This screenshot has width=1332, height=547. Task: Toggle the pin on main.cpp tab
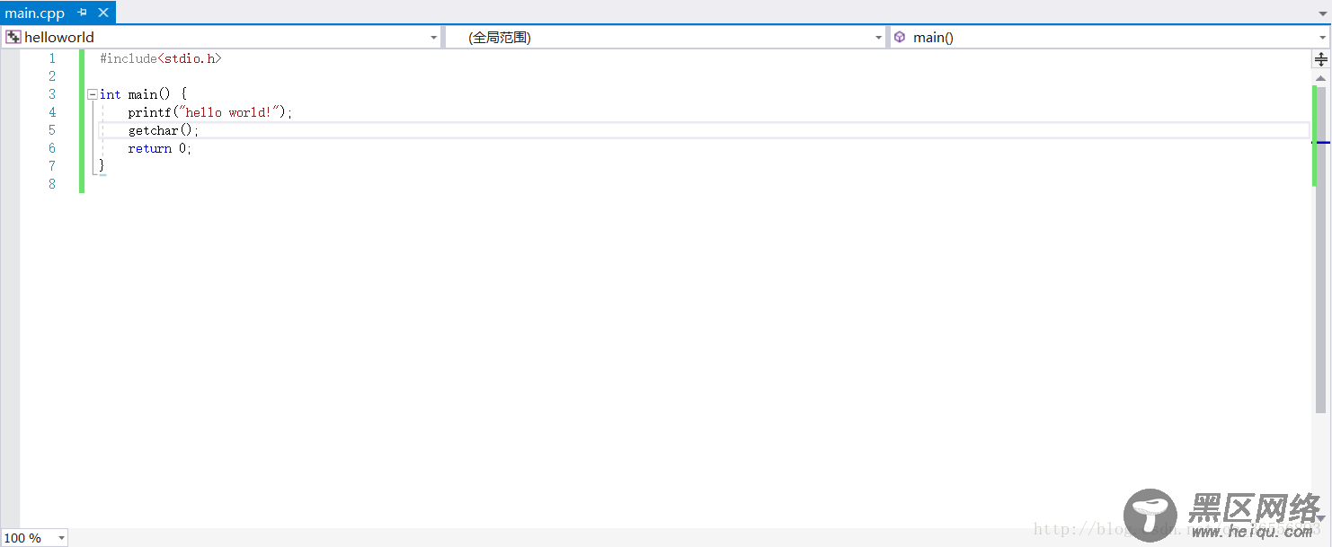click(83, 13)
